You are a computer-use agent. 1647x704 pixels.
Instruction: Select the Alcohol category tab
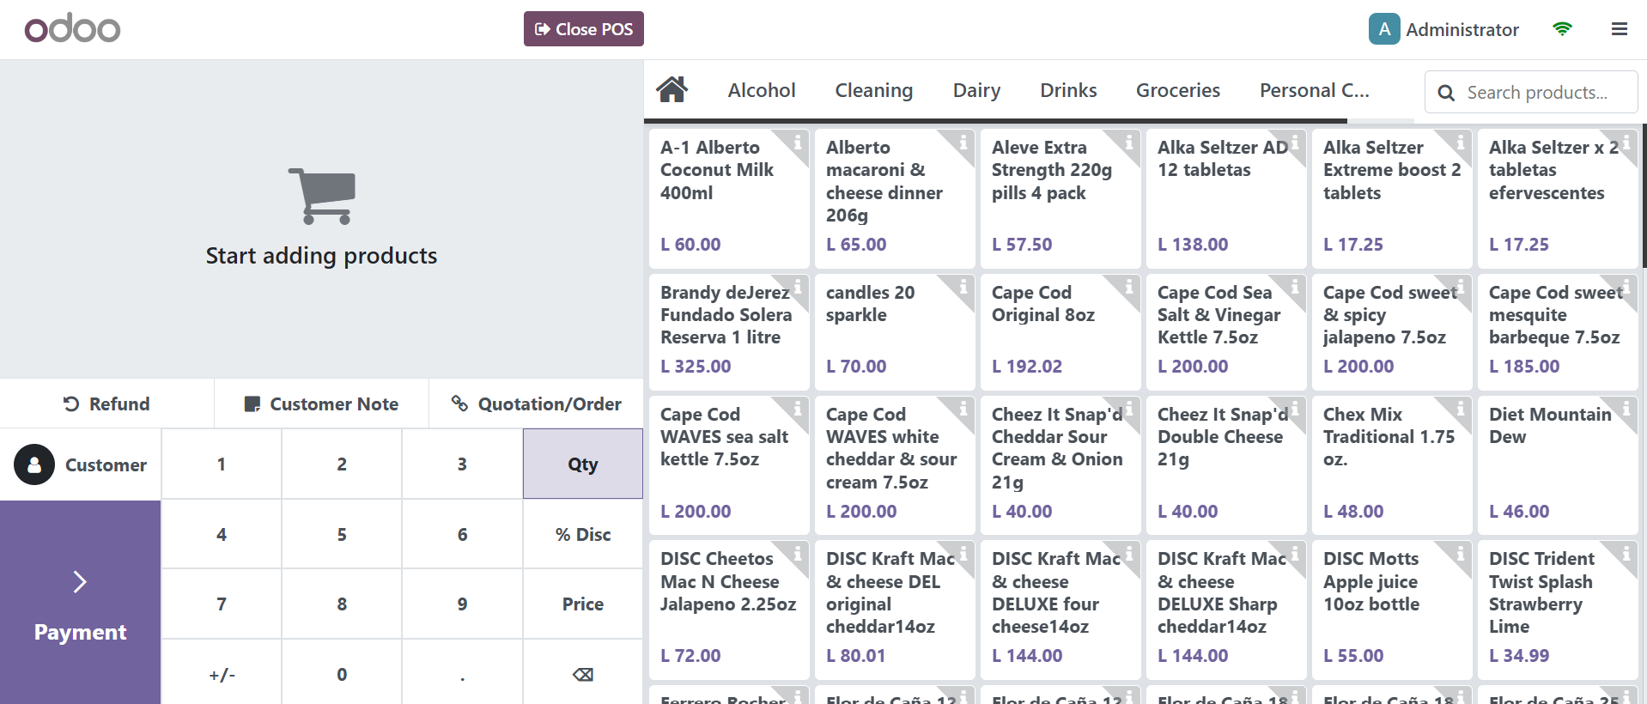tap(762, 90)
